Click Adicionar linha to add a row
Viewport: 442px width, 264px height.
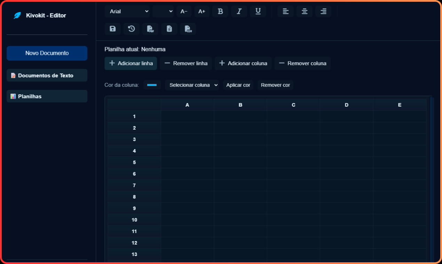pyautogui.click(x=131, y=63)
